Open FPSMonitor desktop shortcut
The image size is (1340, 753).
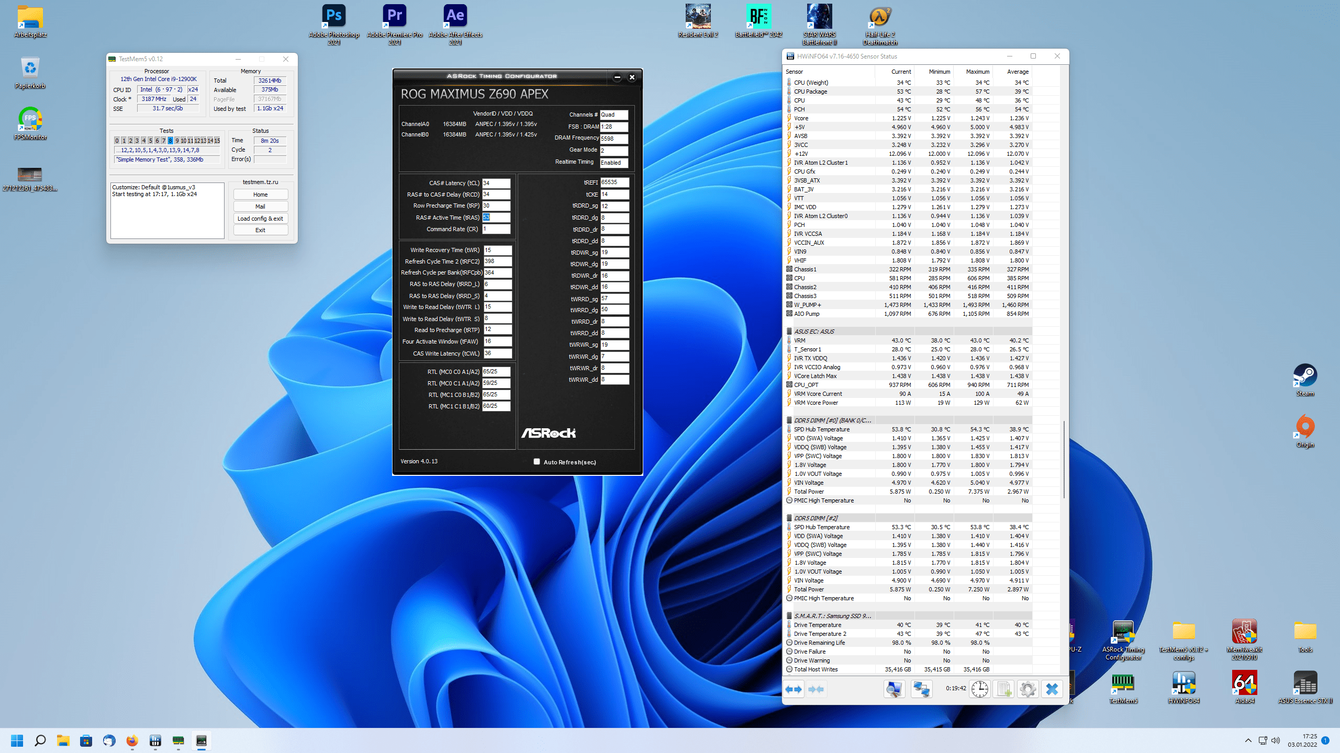click(x=30, y=123)
